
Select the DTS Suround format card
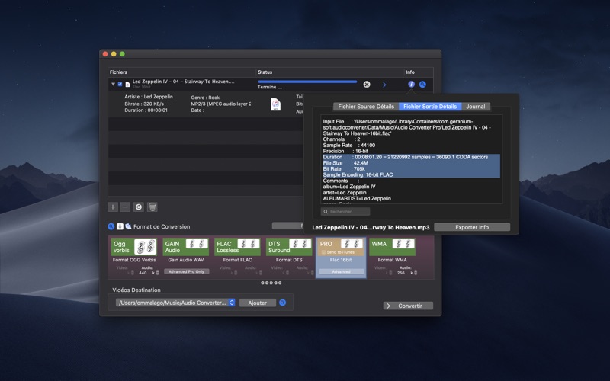[289, 247]
